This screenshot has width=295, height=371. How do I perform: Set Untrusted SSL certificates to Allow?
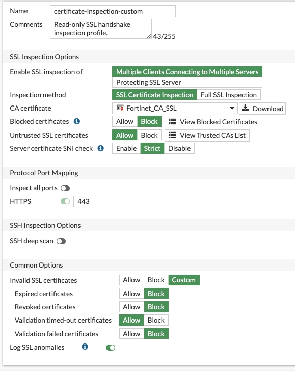[x=125, y=135]
